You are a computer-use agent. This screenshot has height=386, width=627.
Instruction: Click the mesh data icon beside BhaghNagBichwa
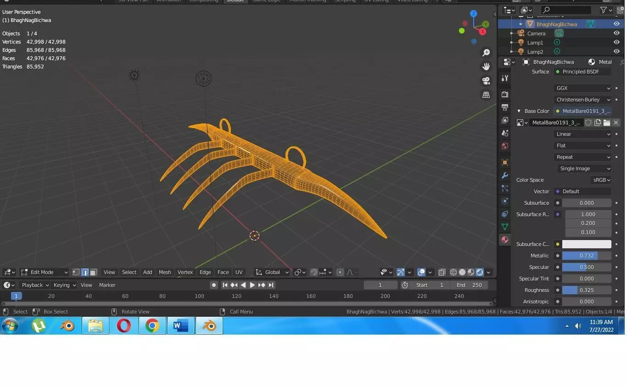click(x=591, y=24)
